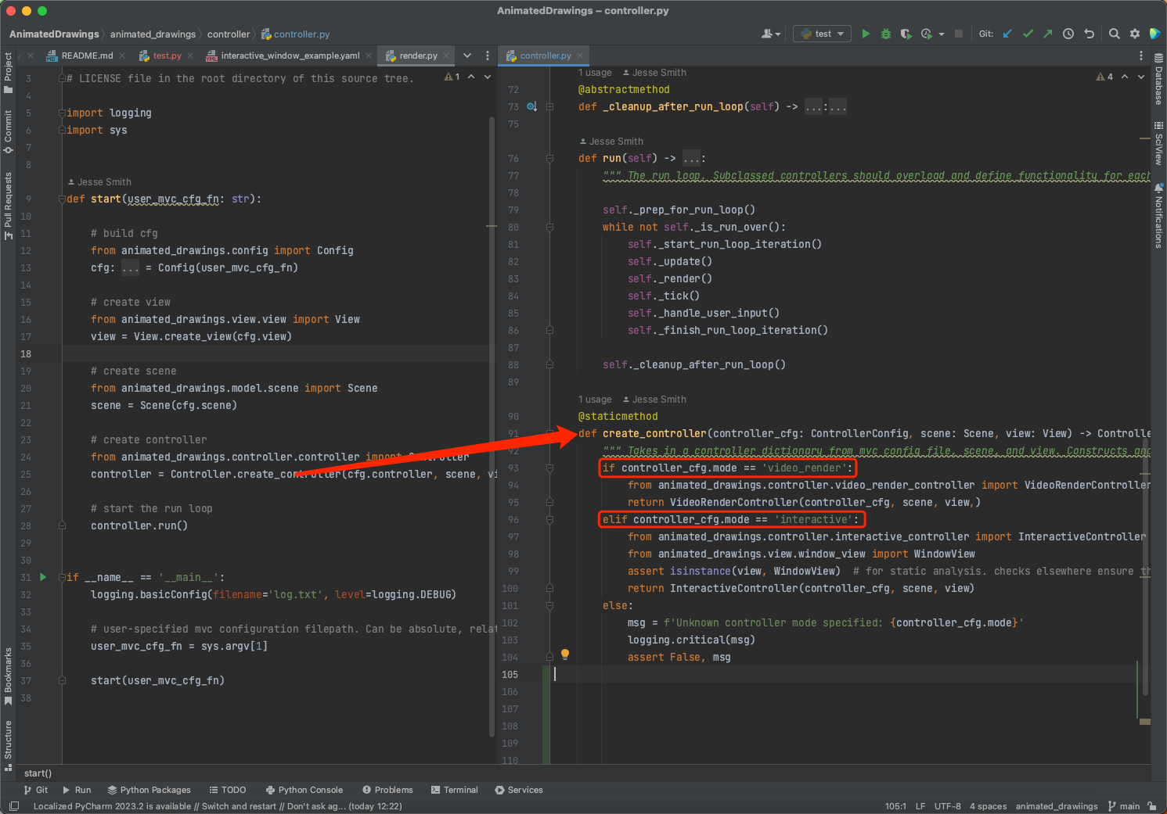Switch to the README.md tab
The width and height of the screenshot is (1167, 814).
tap(87, 56)
